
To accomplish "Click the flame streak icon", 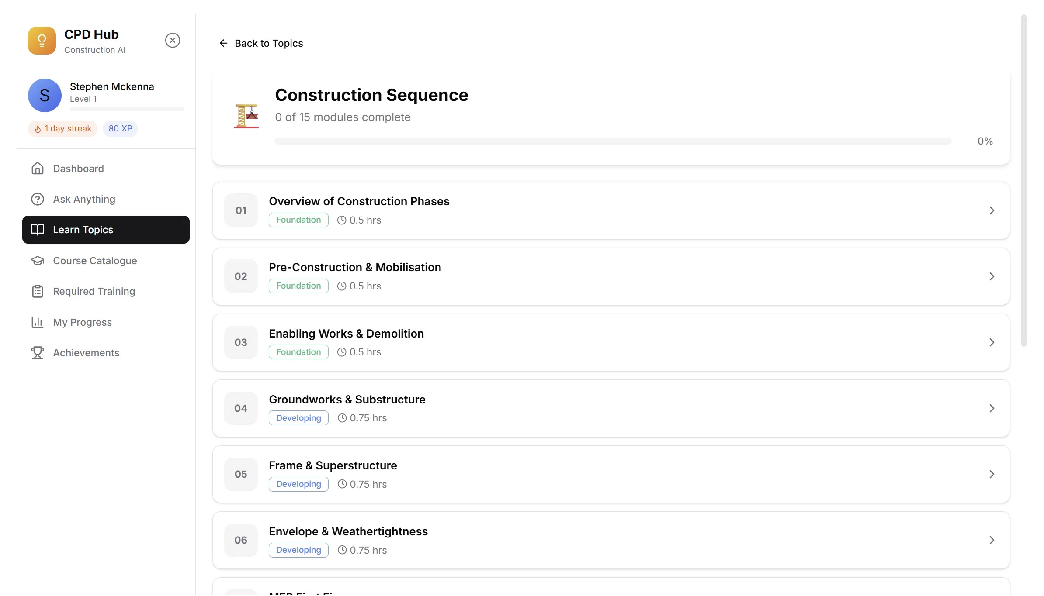I will (38, 129).
